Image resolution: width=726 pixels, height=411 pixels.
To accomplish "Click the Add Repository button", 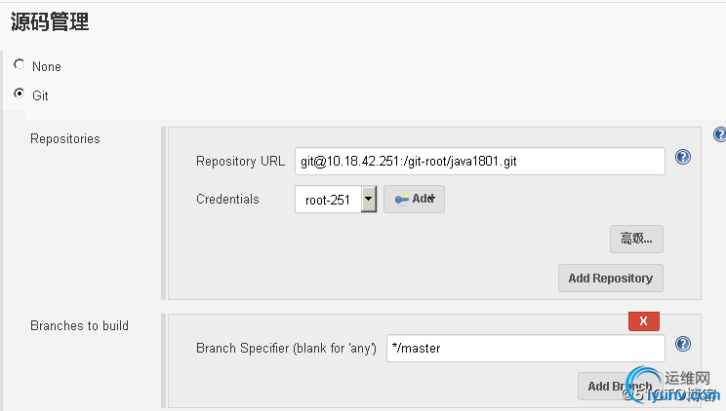I will point(610,278).
